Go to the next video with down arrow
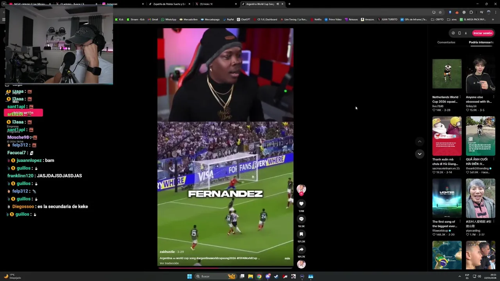 420,154
